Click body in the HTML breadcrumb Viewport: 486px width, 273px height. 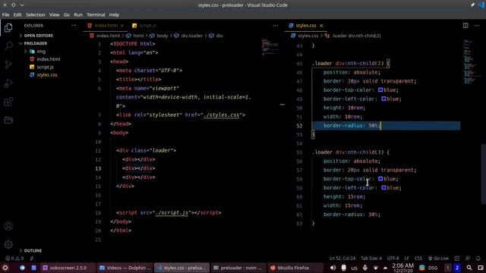point(162,36)
